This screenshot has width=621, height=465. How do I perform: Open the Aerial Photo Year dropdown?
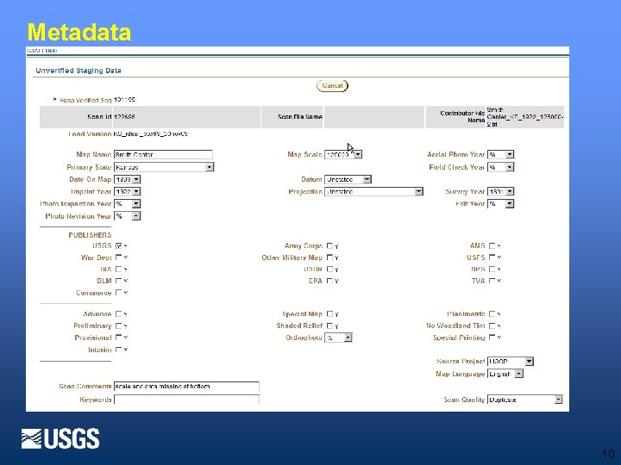click(x=500, y=155)
